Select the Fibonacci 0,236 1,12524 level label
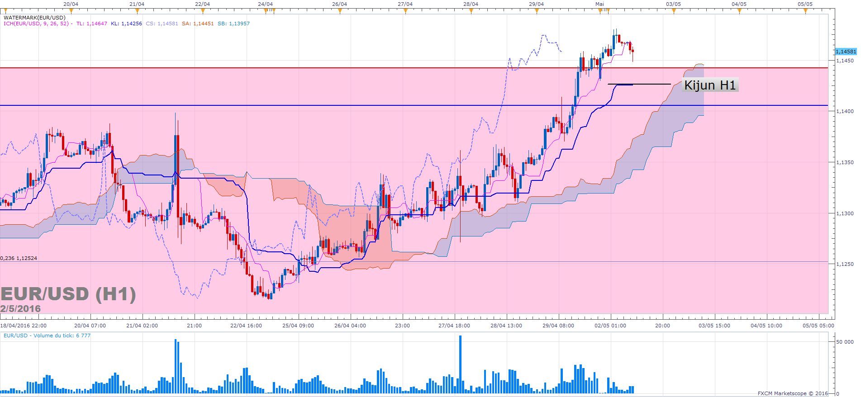861x397 pixels. pos(19,258)
